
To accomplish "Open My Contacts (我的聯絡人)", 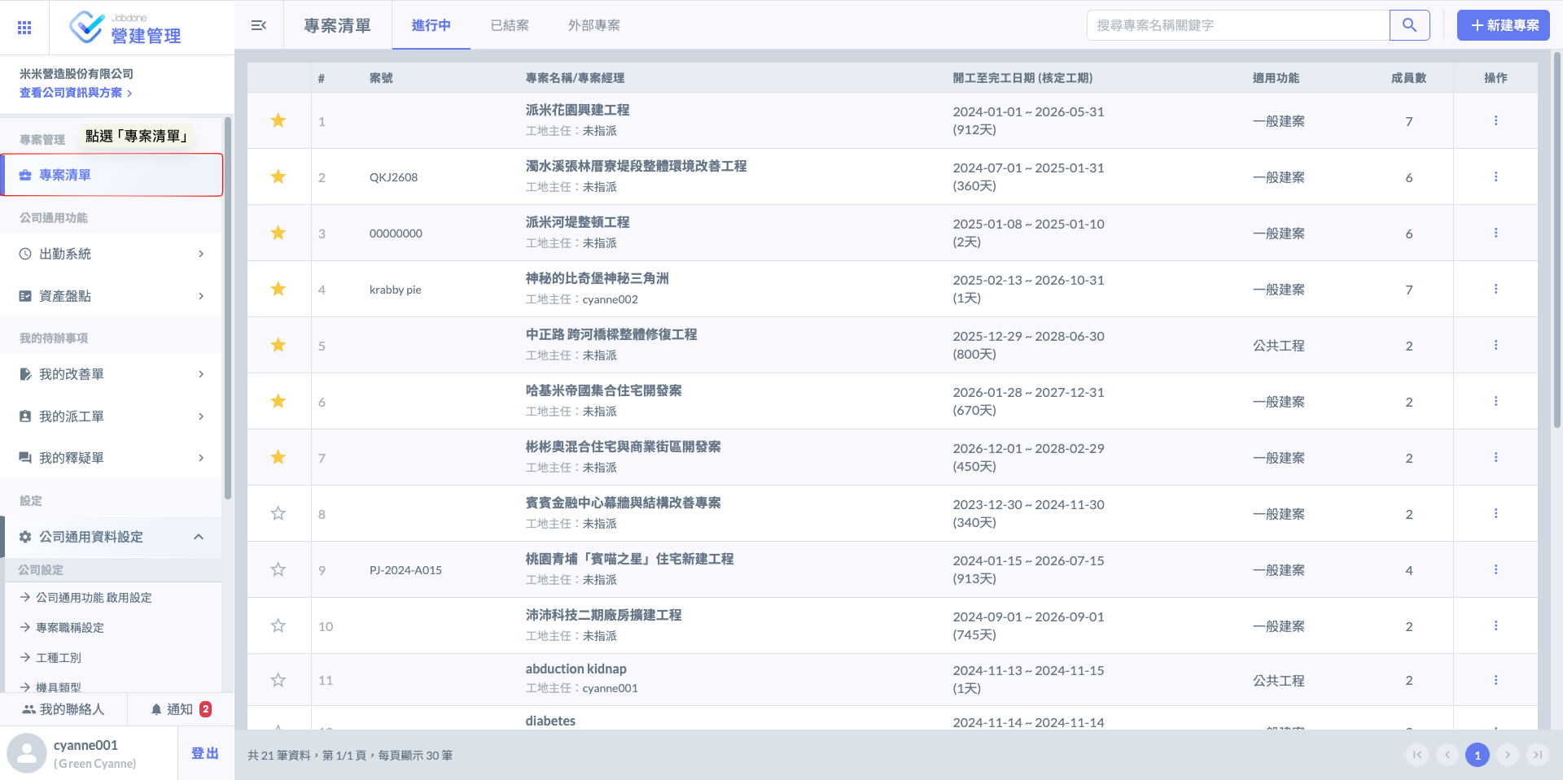I will [63, 709].
